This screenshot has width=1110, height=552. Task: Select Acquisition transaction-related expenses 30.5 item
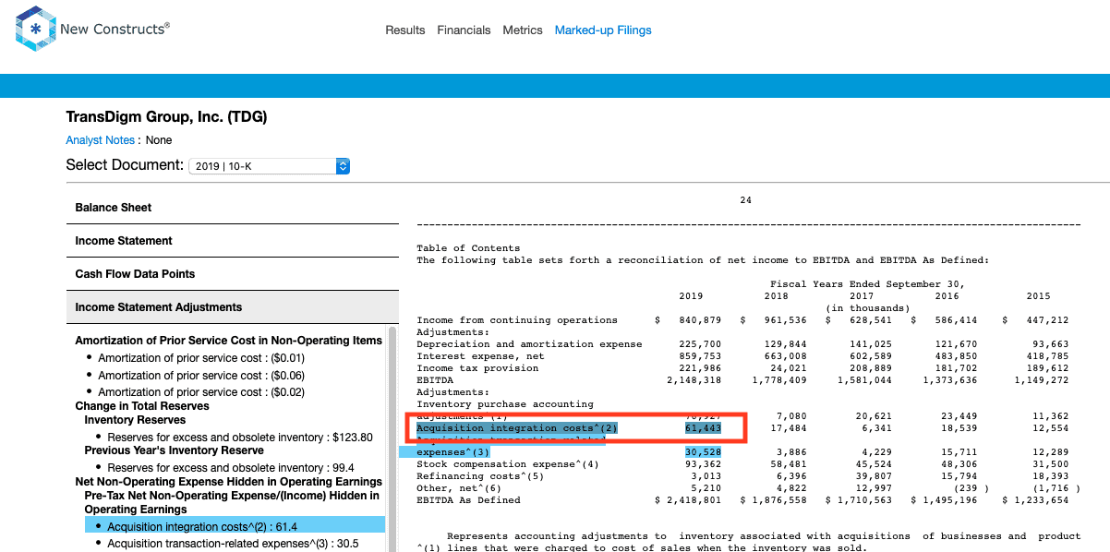(233, 544)
